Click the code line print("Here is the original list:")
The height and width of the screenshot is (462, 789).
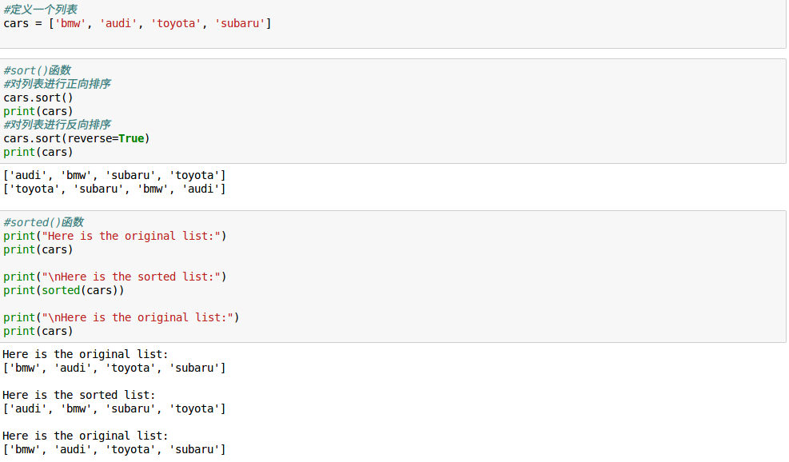point(115,236)
